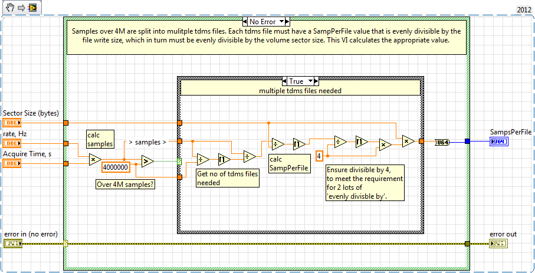The width and height of the screenshot is (535, 273).
Task: Click the 'Ensure divisible by 4' comment
Action: (365, 183)
